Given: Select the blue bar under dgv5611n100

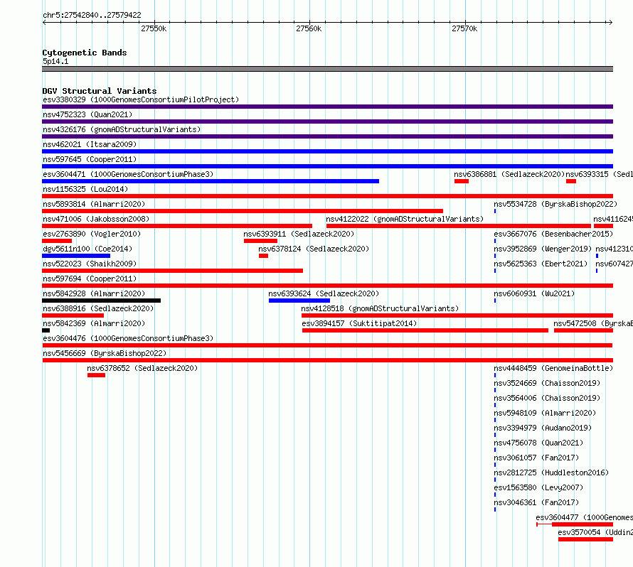Looking at the screenshot, I should coord(76,256).
